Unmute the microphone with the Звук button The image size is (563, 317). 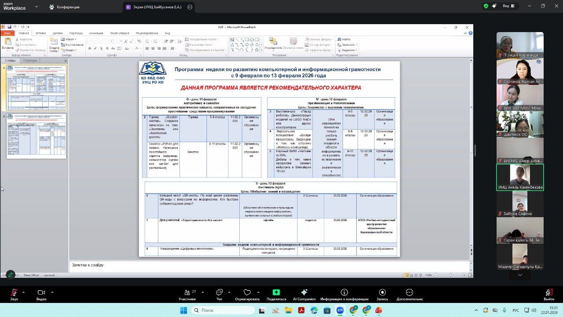[x=14, y=293]
